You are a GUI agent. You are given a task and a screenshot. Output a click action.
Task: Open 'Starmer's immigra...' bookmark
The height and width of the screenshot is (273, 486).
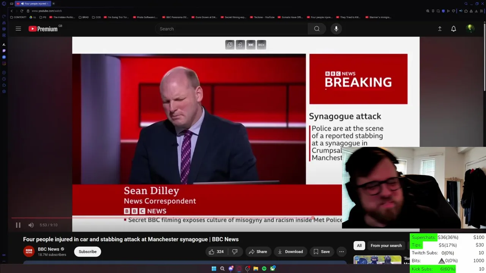click(x=378, y=17)
